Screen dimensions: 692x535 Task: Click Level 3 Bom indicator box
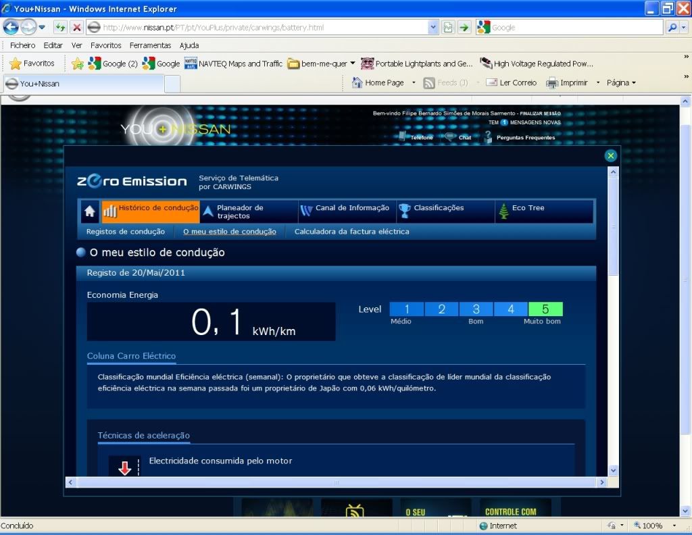pyautogui.click(x=476, y=309)
